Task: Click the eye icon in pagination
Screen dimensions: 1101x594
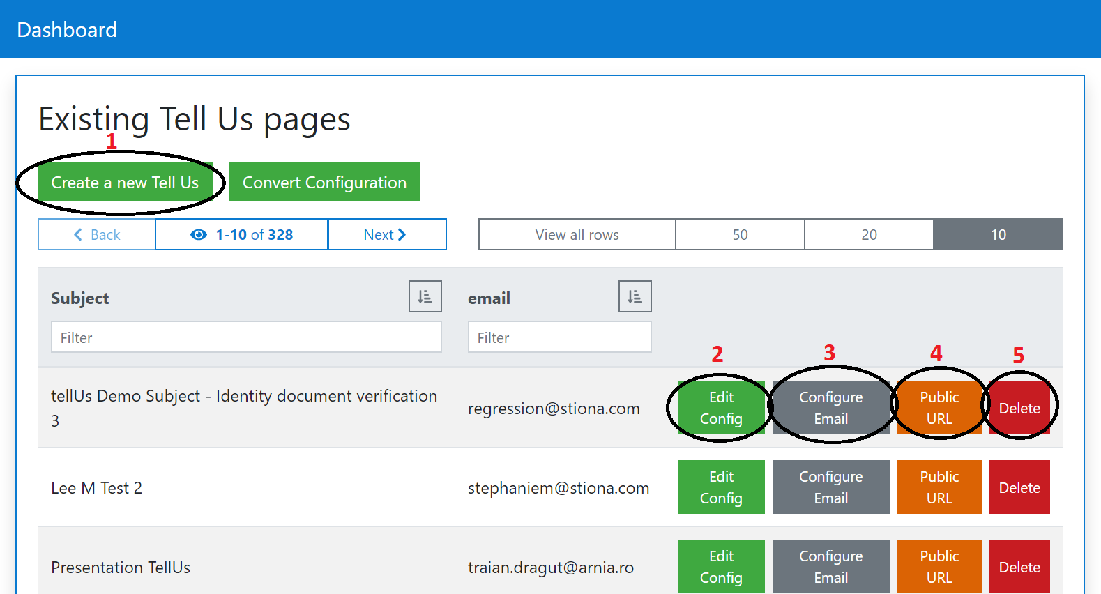Action: coord(199,235)
